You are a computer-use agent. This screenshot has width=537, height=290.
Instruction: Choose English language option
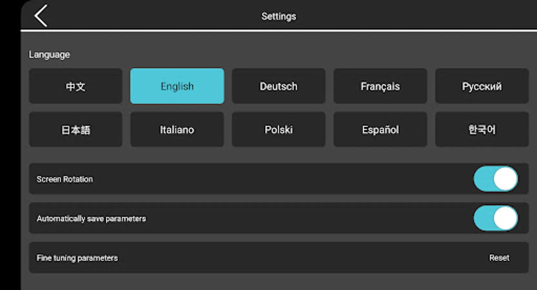pos(177,86)
